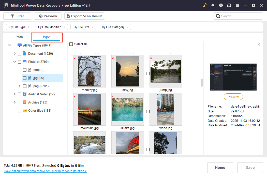The width and height of the screenshot is (267, 178).
Task: Open the data recovery instructions link
Action: point(45,171)
